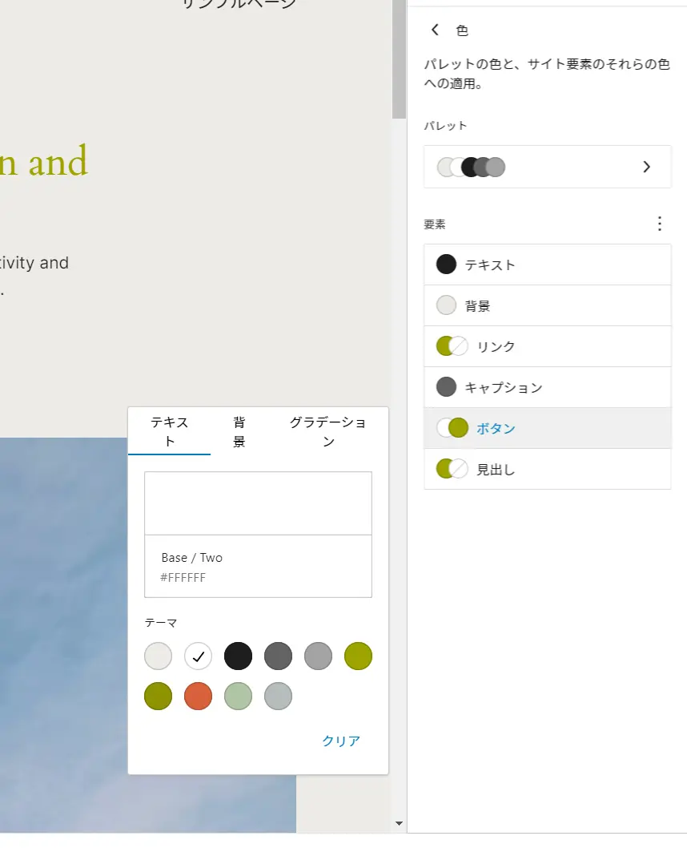The image size is (687, 848).
Task: Click the scrollbar down arrow of canvas
Action: pos(399,823)
